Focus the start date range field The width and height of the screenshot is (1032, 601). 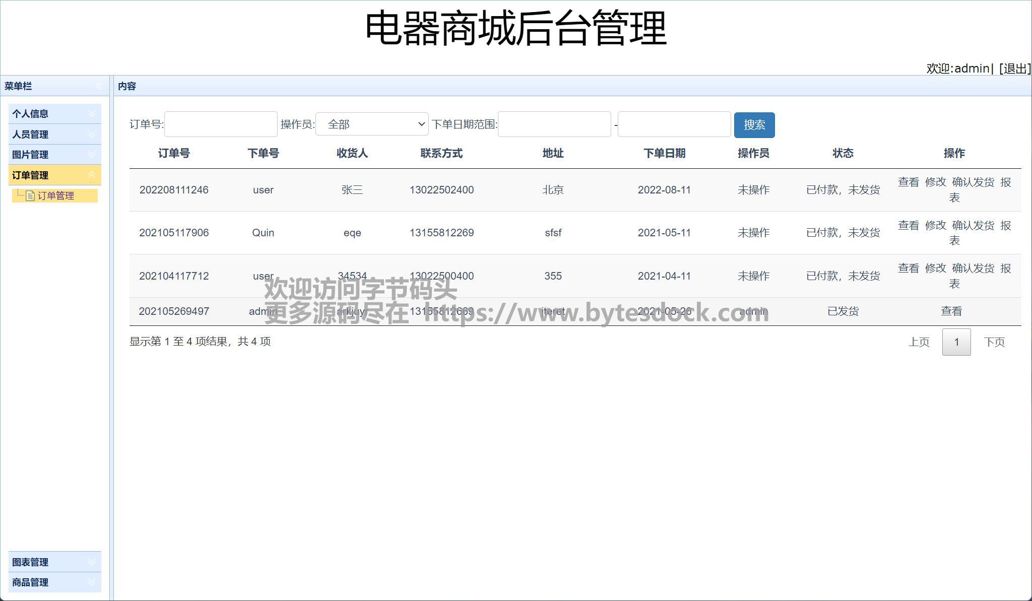(554, 124)
